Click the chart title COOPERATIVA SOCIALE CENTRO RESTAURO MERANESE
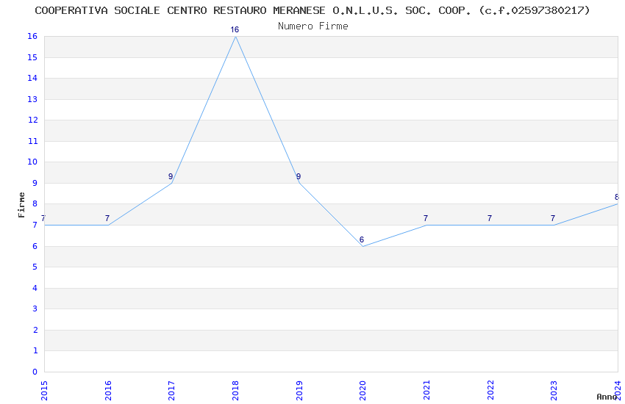 click(312, 10)
